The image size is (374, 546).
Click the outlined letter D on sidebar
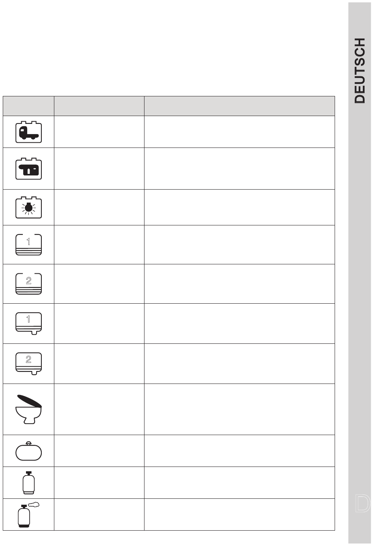pyautogui.click(x=362, y=504)
